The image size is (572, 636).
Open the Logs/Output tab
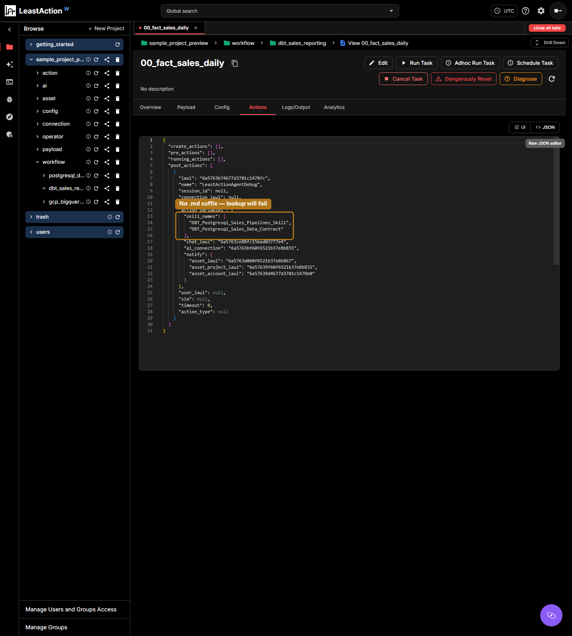[296, 107]
